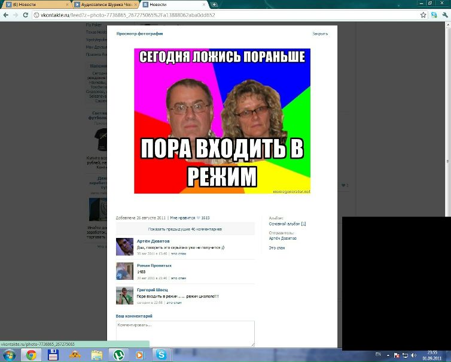Open uTorrent from the taskbar
This screenshot has height=362, width=451.
pyautogui.click(x=118, y=354)
